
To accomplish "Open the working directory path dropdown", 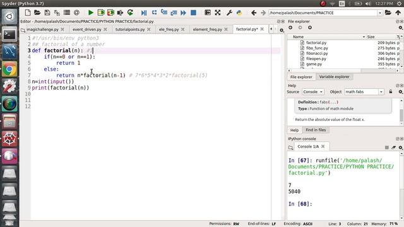I will (380, 13).
